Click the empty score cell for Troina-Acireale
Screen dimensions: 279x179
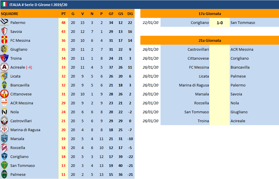click(220, 121)
